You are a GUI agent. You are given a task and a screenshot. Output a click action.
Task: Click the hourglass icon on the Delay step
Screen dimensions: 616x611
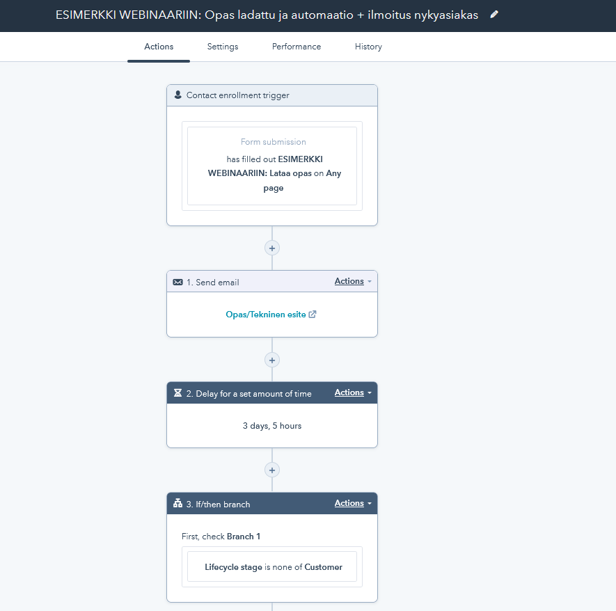tap(178, 393)
